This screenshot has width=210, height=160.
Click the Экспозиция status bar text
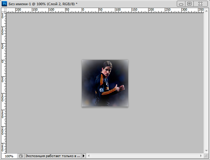click(53, 156)
